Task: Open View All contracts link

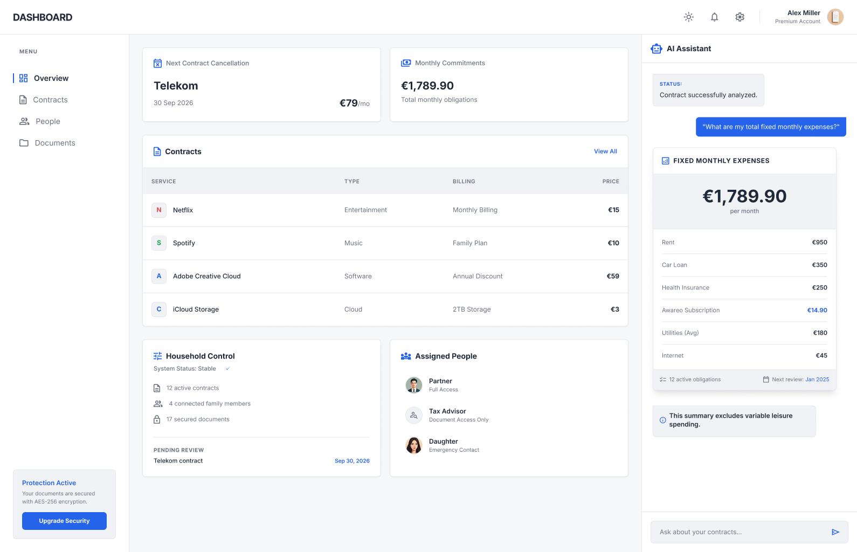Action: click(x=605, y=151)
